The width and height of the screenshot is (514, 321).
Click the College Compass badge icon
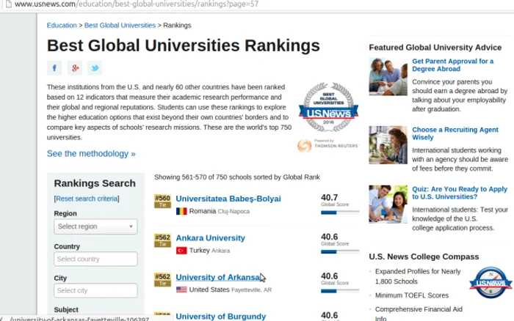click(491, 283)
